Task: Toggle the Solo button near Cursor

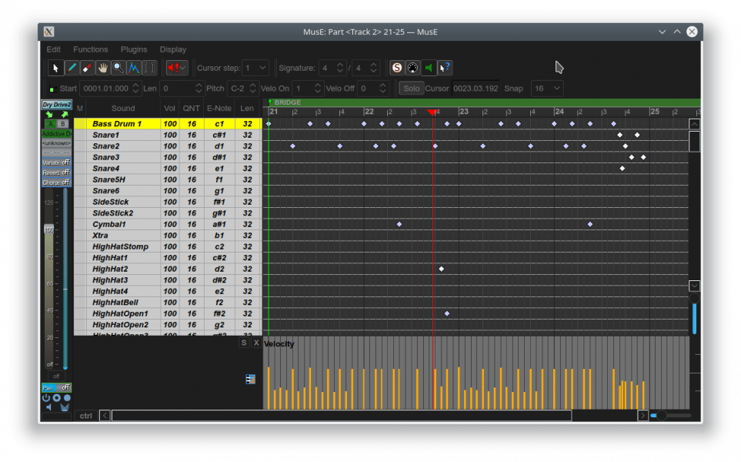Action: coord(411,89)
